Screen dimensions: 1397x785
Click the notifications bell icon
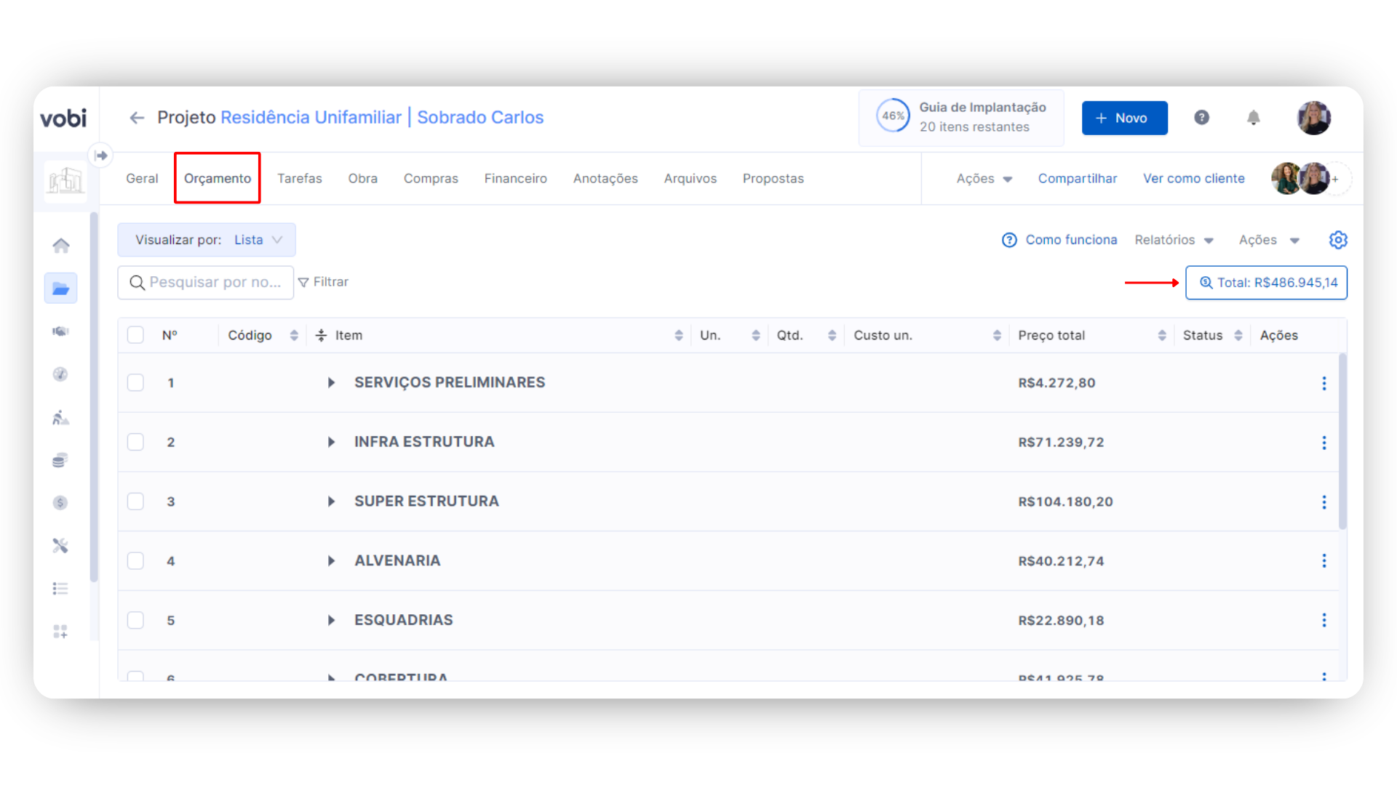[x=1253, y=118]
